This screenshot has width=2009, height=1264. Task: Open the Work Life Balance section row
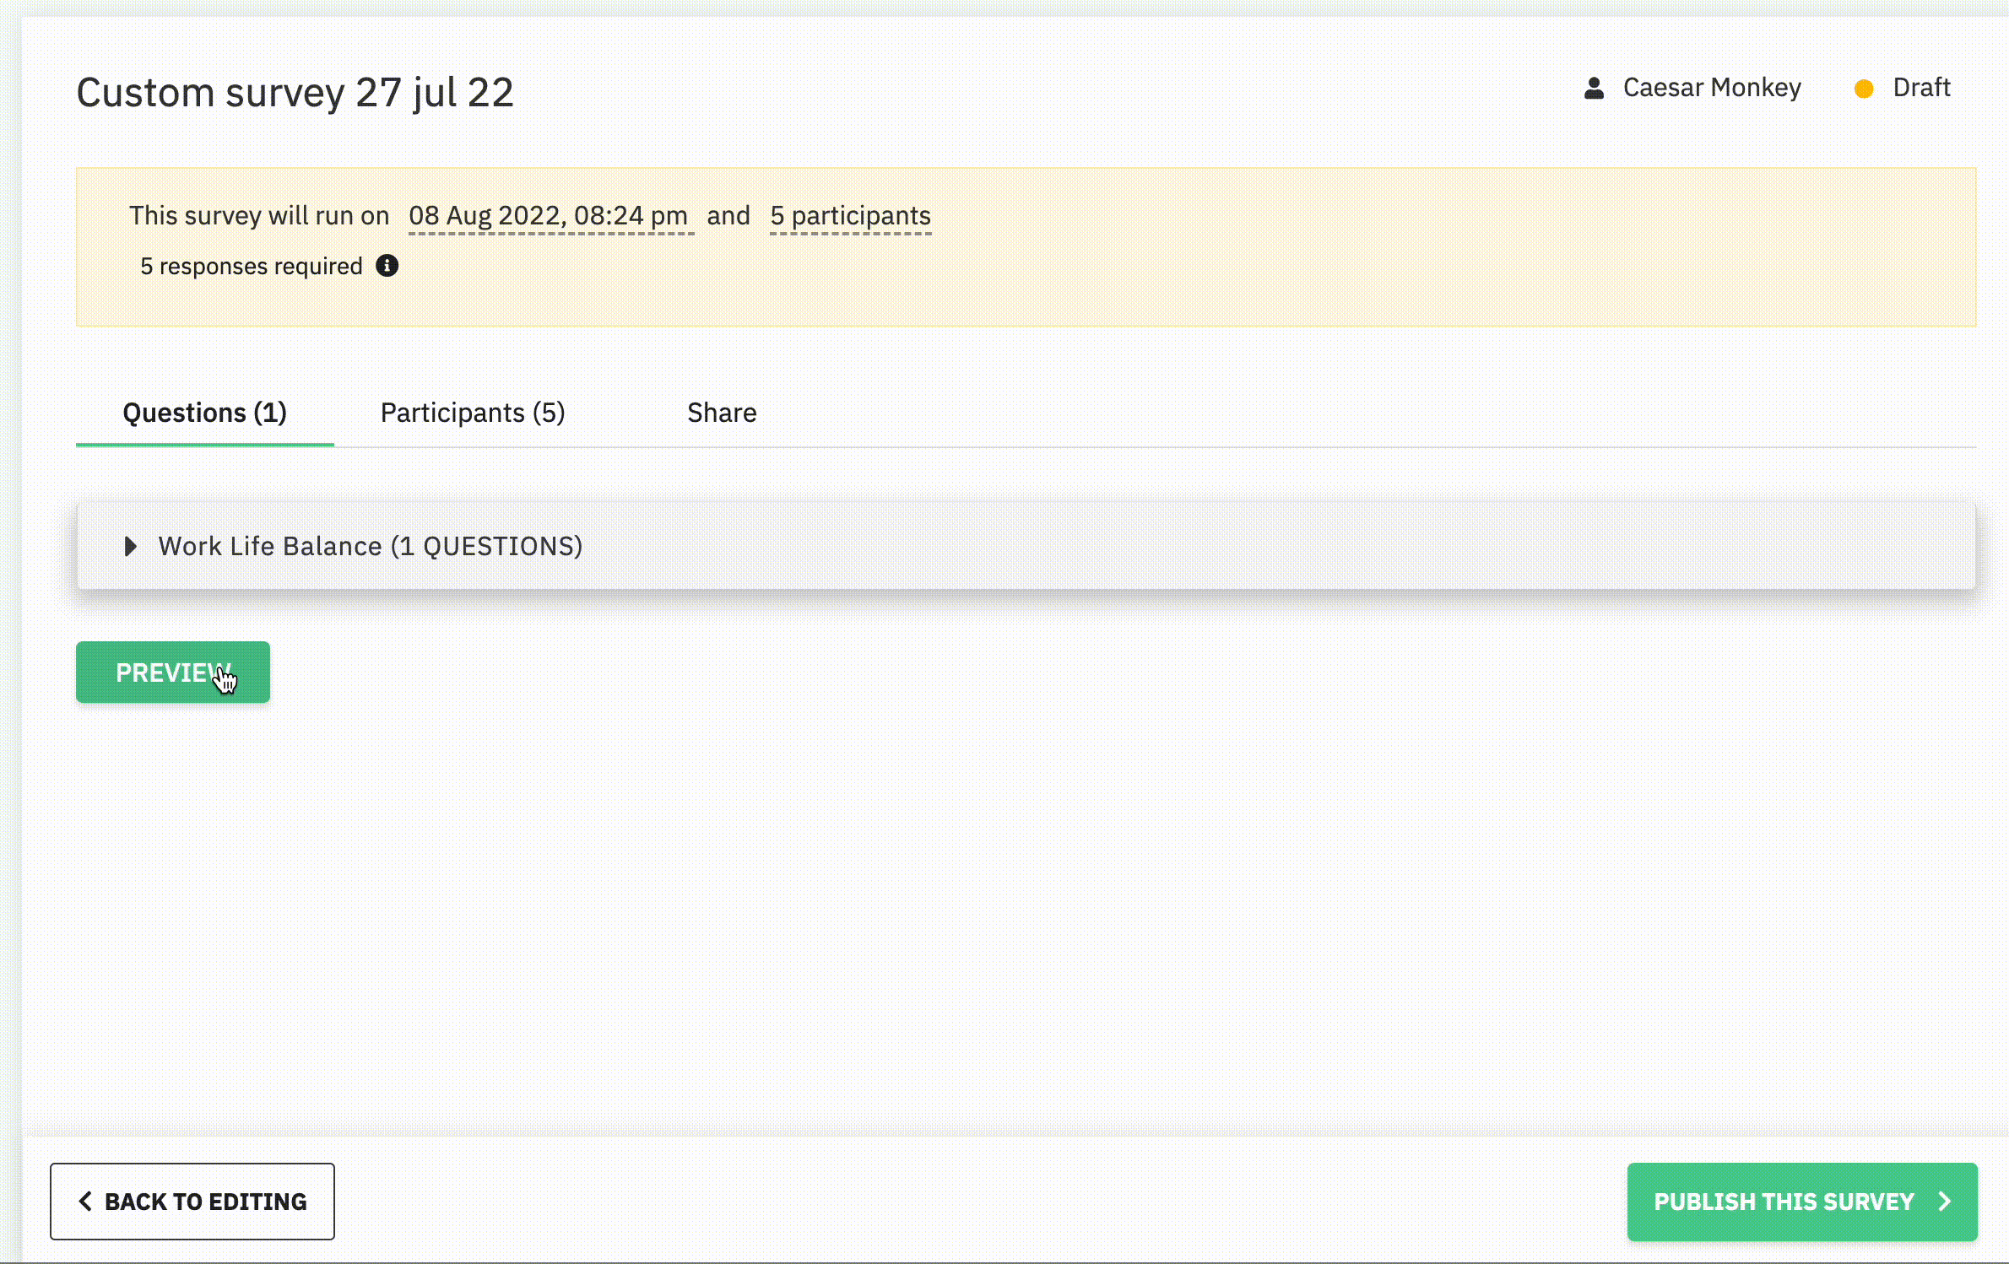click(1026, 547)
